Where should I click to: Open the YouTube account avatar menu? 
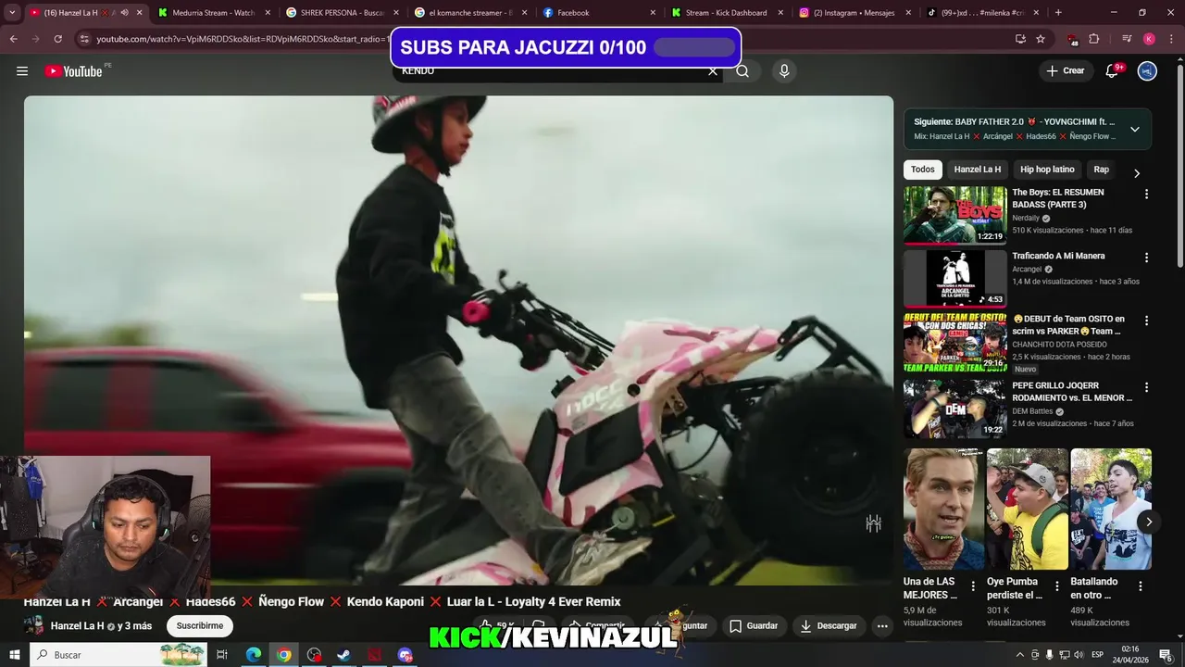pos(1147,71)
